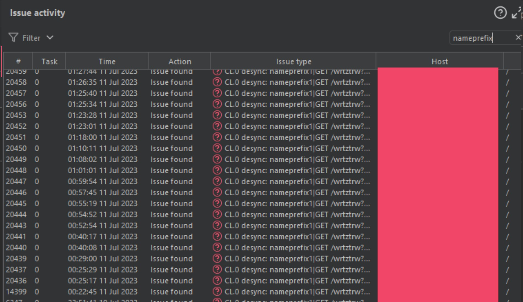Click Issue found in row 20452
This screenshot has width=523, height=302.
pos(172,126)
